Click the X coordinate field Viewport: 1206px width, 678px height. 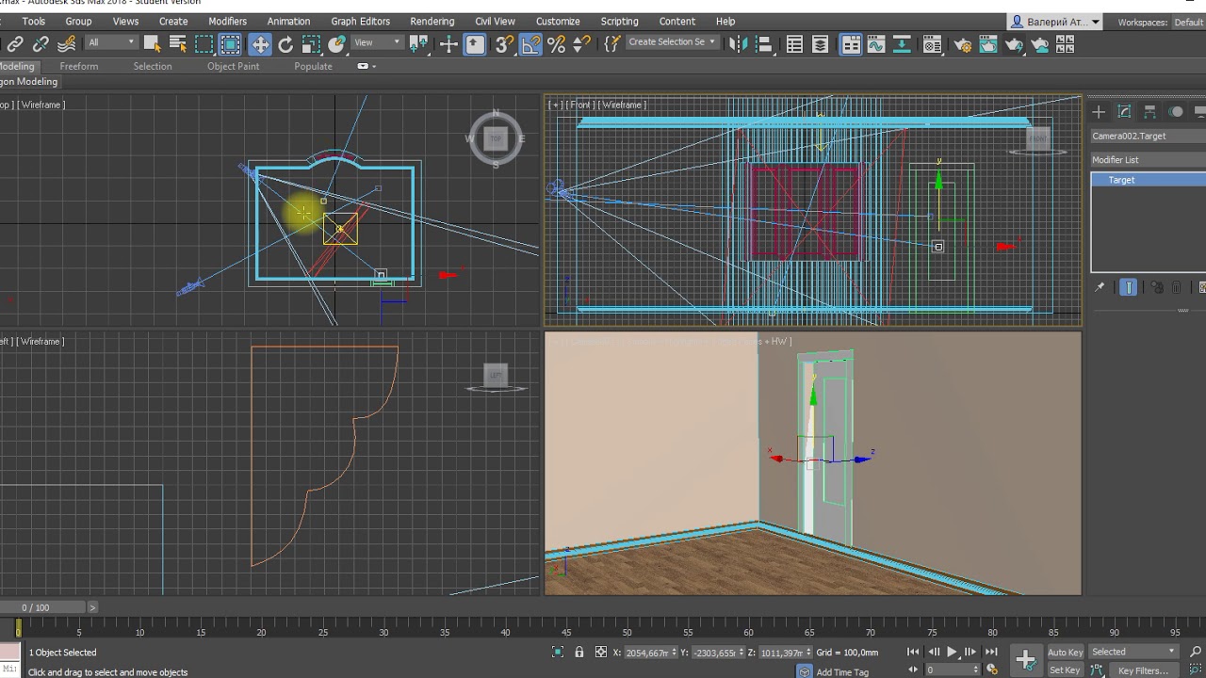coord(651,653)
